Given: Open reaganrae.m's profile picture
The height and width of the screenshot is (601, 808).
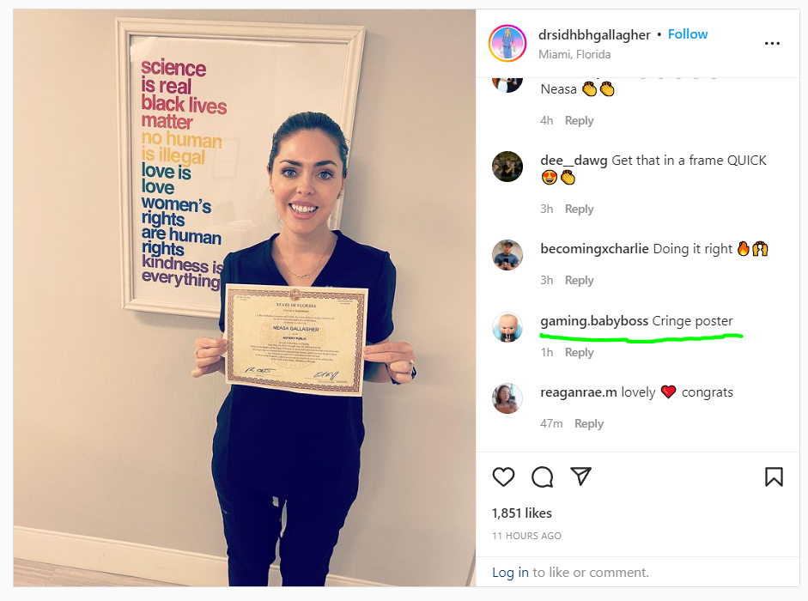Looking at the screenshot, I should [x=507, y=398].
